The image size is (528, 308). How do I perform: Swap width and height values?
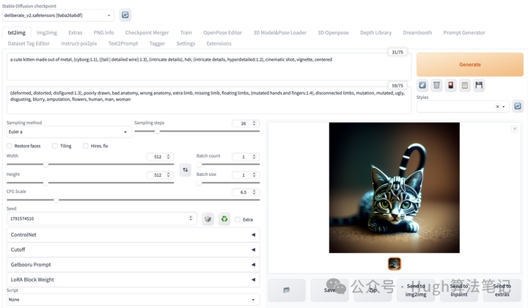click(x=186, y=169)
